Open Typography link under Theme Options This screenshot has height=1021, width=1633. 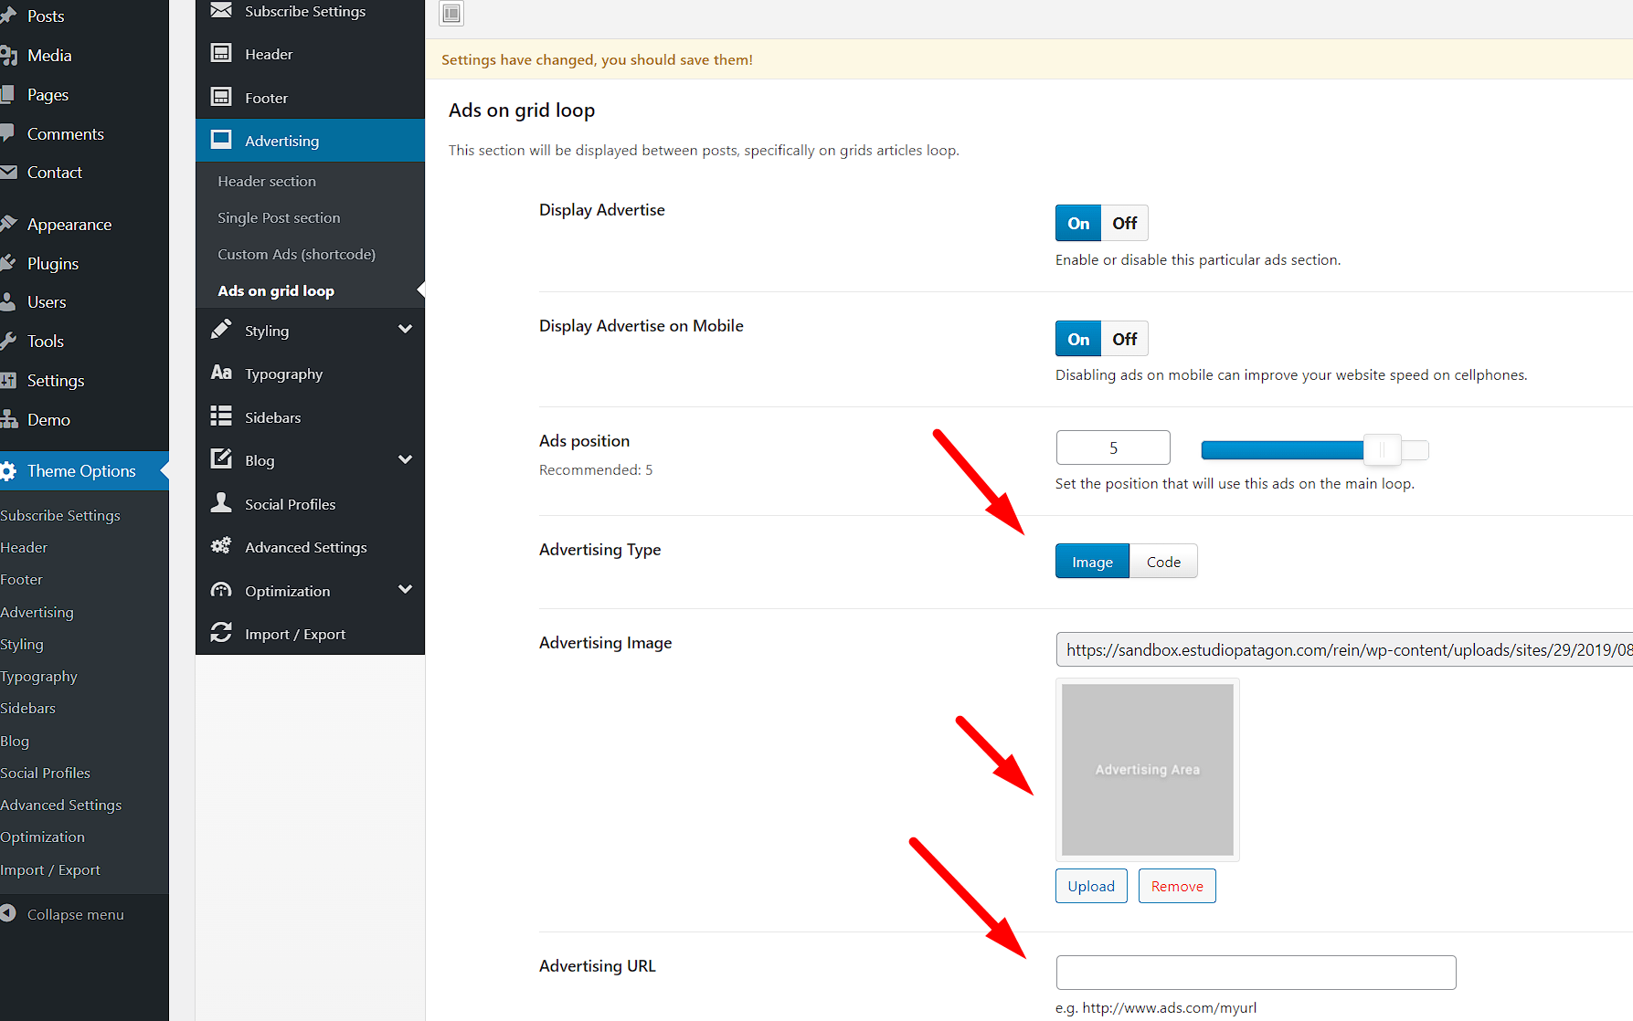click(x=38, y=676)
